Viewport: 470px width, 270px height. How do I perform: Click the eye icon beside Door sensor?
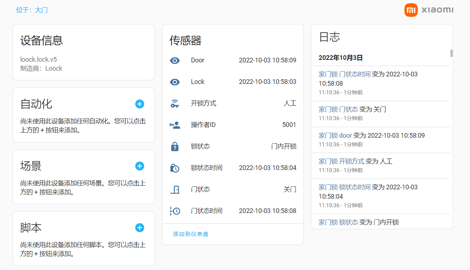click(x=174, y=61)
